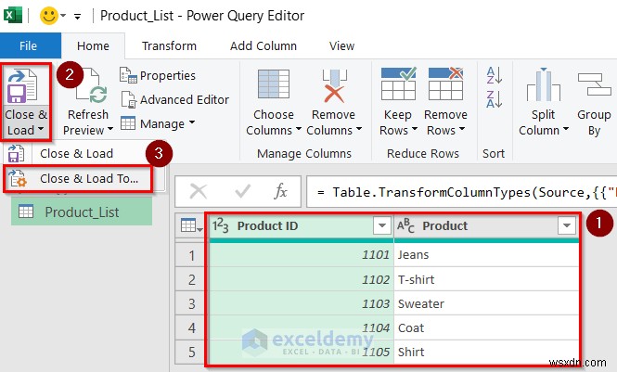
Task: Click the cell containing Sweater
Action: (x=486, y=303)
